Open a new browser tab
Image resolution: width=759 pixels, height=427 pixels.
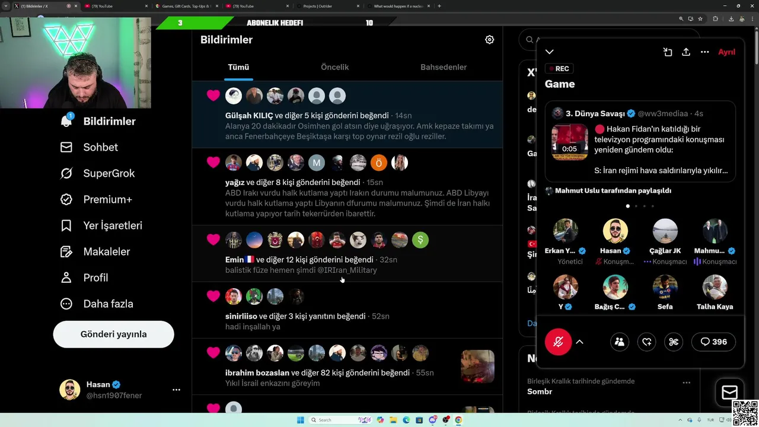point(439,6)
